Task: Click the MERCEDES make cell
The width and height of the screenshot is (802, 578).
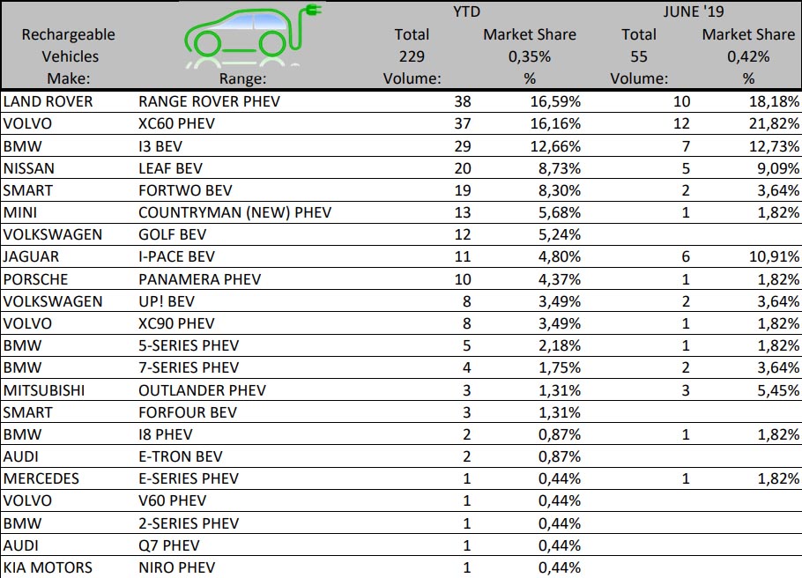Action: (x=41, y=478)
